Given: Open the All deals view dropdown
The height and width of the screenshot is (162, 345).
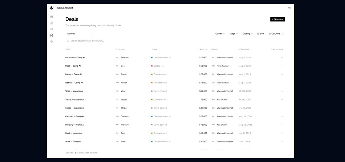Looking at the screenshot, I should (80, 34).
